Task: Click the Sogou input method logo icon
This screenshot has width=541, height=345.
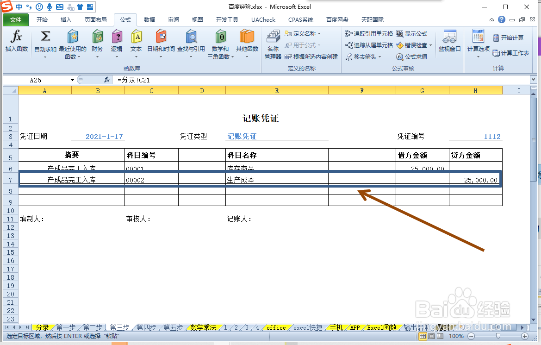Action: coord(6,6)
